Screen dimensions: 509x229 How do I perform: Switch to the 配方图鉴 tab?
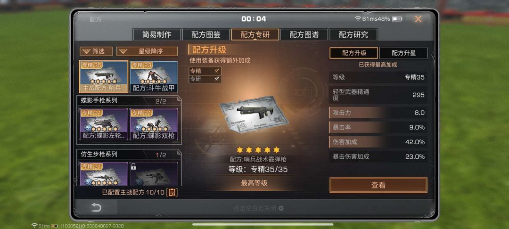point(206,35)
